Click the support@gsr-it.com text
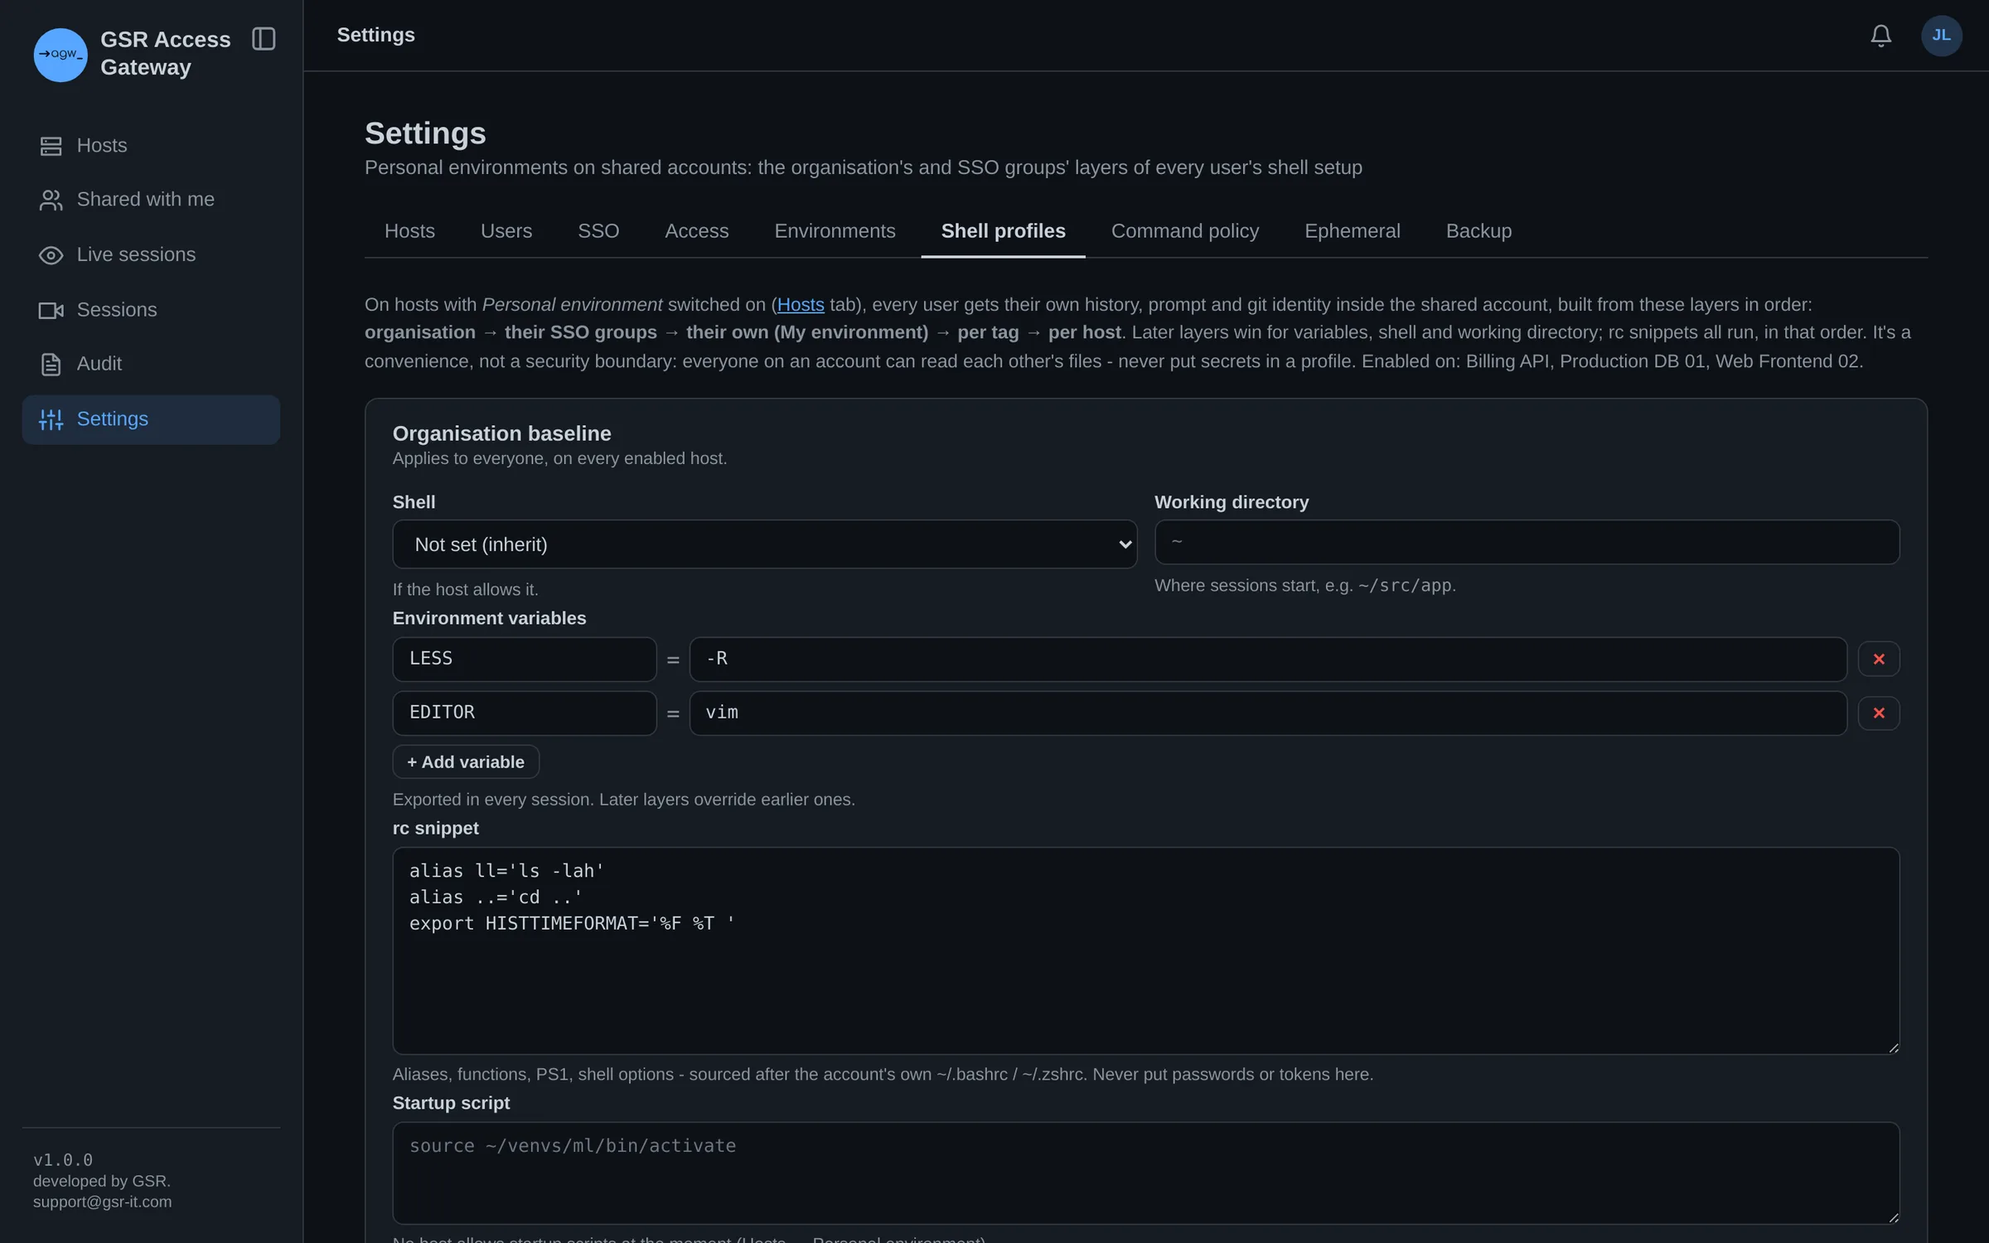Viewport: 1989px width, 1243px height. (103, 1202)
